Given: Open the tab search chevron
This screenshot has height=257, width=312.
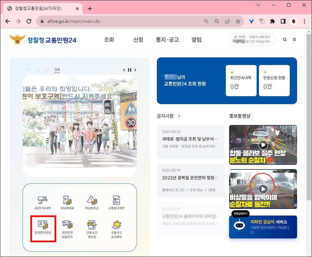Looking at the screenshot, I should (258, 5).
